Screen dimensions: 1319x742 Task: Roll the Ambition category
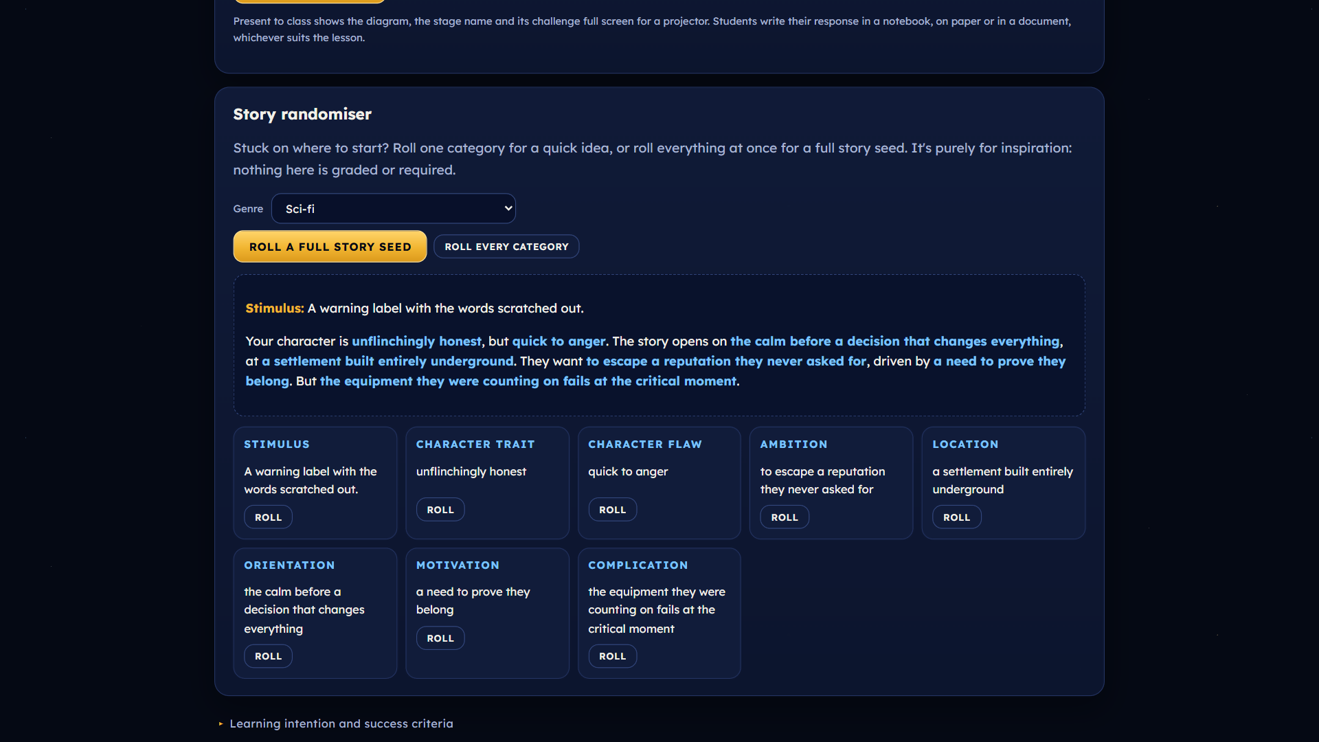tap(785, 517)
